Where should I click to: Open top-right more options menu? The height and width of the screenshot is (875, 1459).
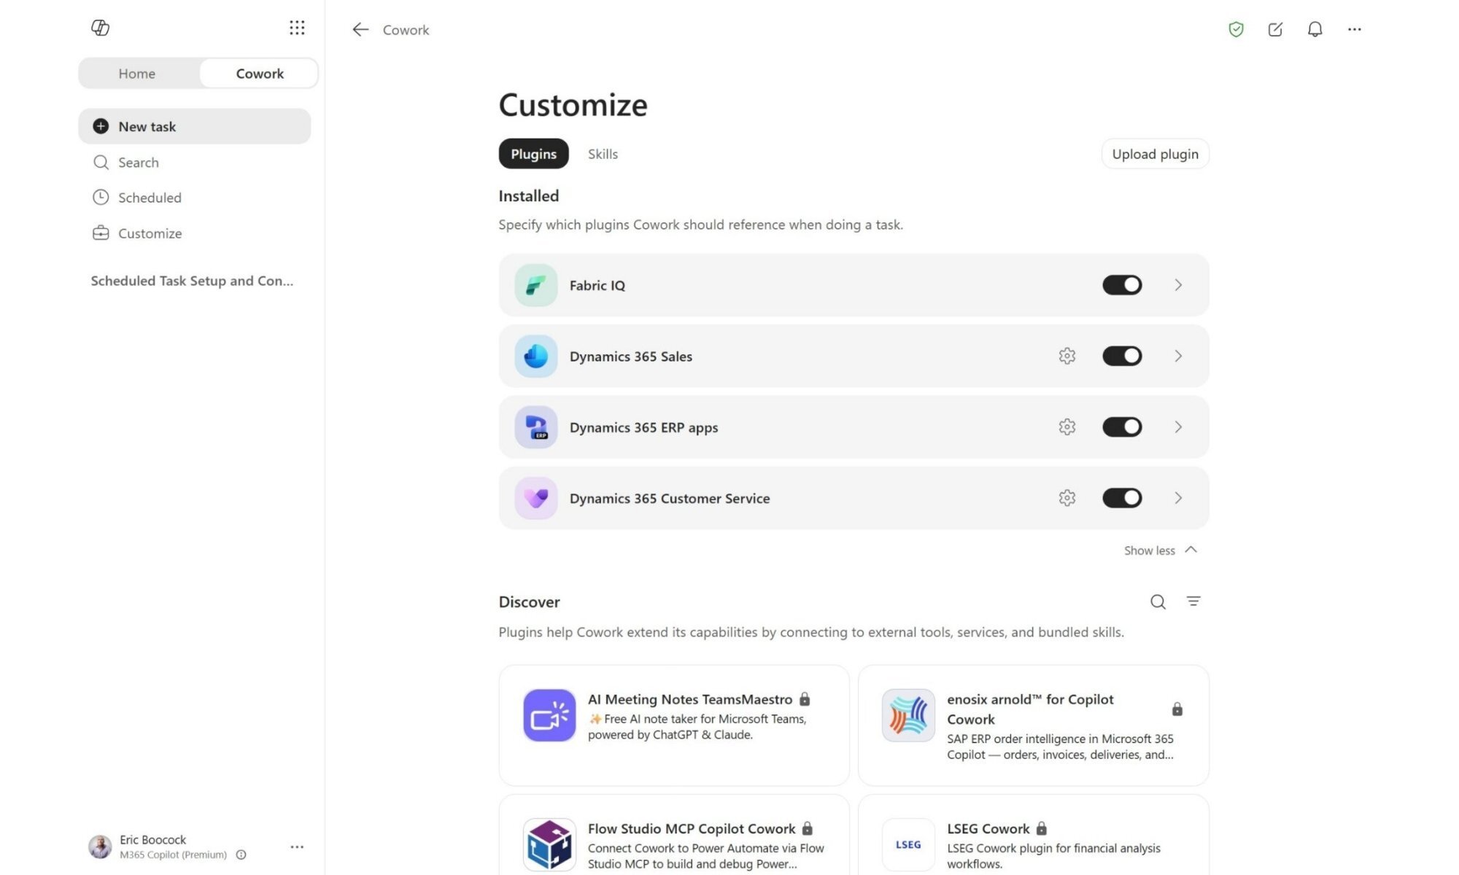1355,29
